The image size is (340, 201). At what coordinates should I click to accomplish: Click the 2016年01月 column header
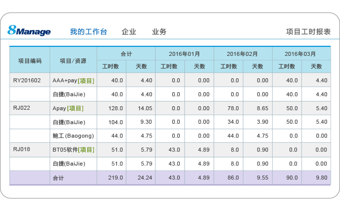tap(184, 53)
